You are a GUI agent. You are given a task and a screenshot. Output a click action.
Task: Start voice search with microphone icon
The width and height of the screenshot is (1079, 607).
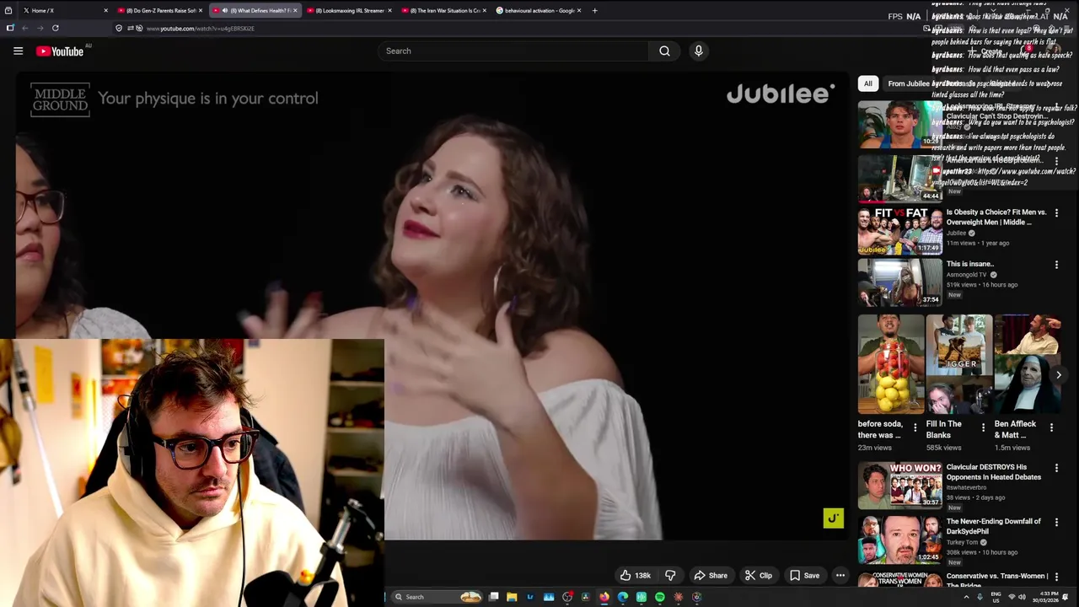698,51
